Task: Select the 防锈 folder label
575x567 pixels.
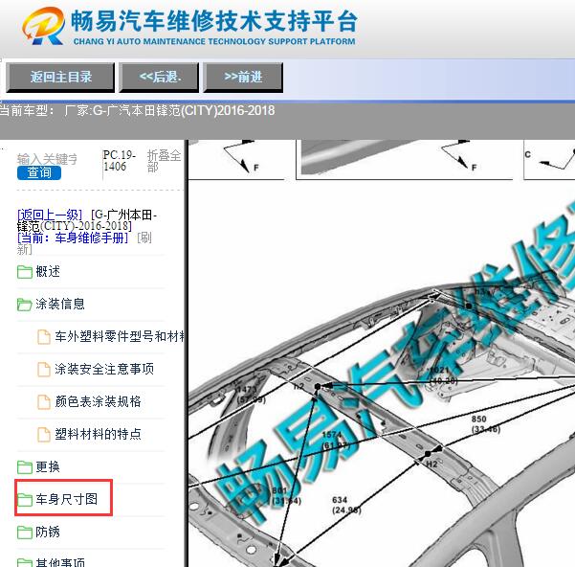Action: pos(48,532)
